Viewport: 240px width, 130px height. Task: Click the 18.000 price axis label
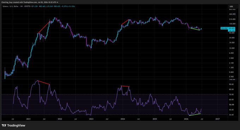point(232,43)
